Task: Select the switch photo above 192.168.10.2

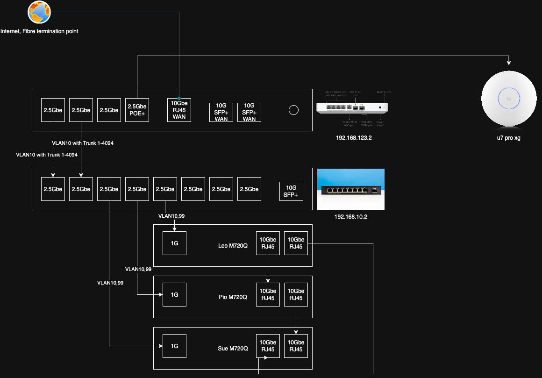Action: [x=350, y=189]
